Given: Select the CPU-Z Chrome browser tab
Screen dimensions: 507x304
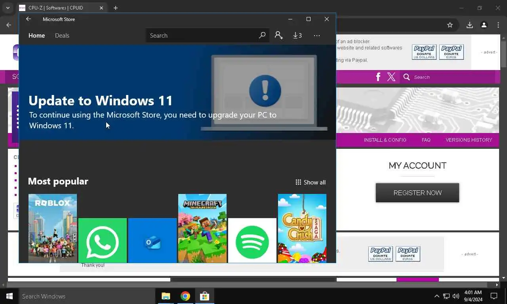Looking at the screenshot, I should [61, 8].
